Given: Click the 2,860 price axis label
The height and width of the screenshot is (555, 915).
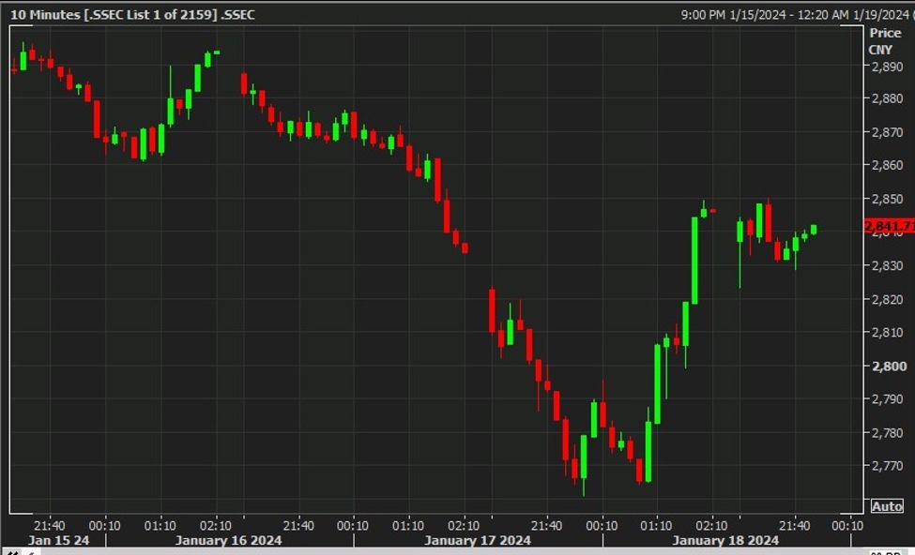Looking at the screenshot, I should coord(888,166).
